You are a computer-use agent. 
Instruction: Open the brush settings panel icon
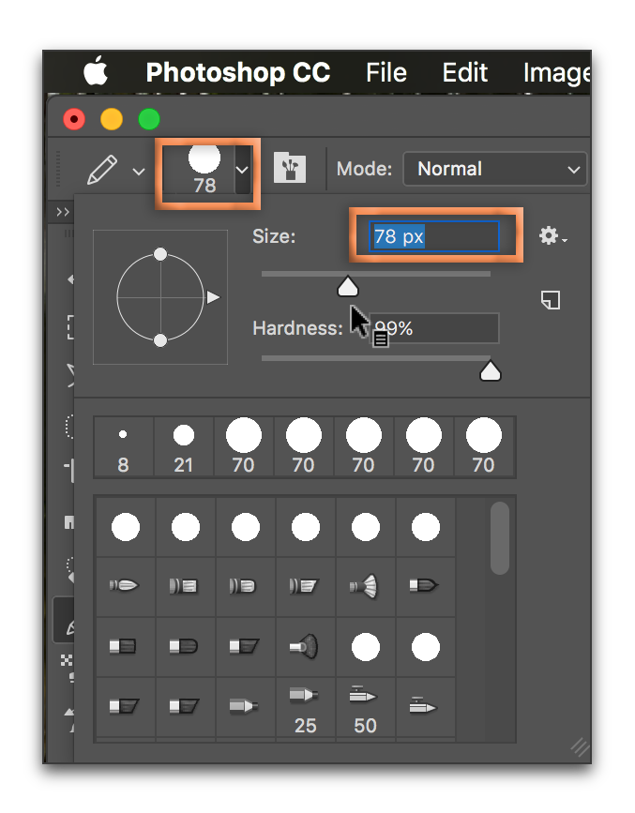point(290,170)
